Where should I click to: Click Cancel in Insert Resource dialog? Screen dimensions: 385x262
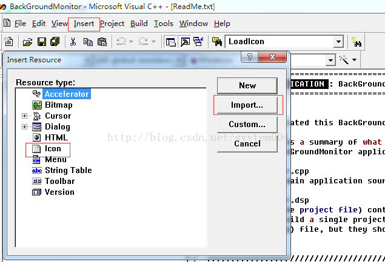click(247, 143)
